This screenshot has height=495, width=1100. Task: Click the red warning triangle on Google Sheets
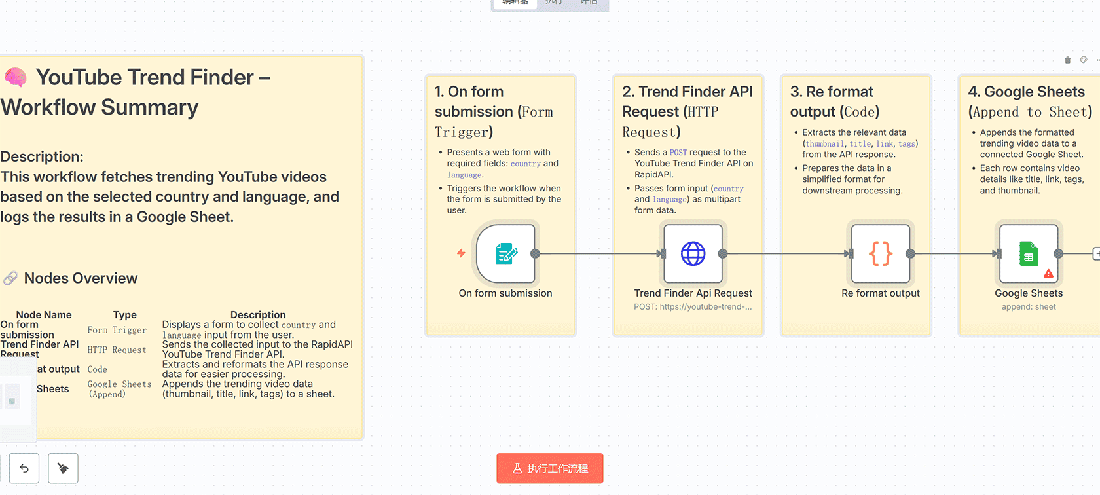click(x=1048, y=274)
